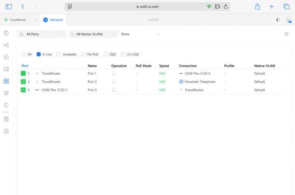The width and height of the screenshot is (295, 195).
Task: Click the GbE speed value for Port 1
Action: tap(162, 73)
